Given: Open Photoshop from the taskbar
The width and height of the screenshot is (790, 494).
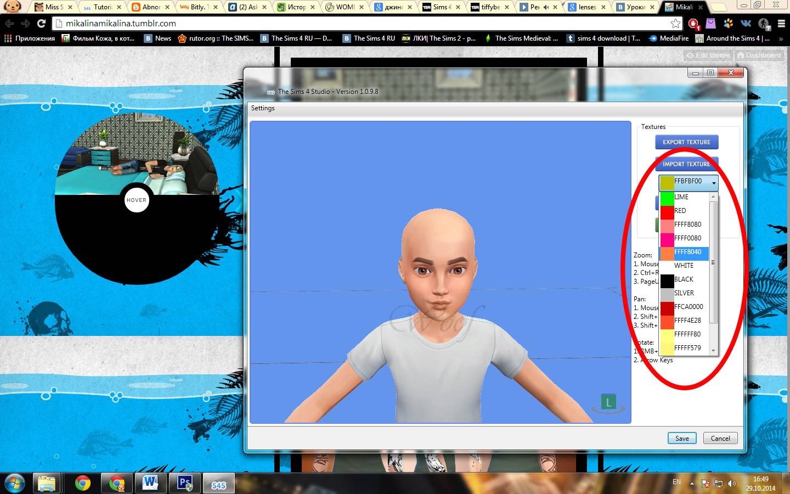Looking at the screenshot, I should pyautogui.click(x=185, y=483).
